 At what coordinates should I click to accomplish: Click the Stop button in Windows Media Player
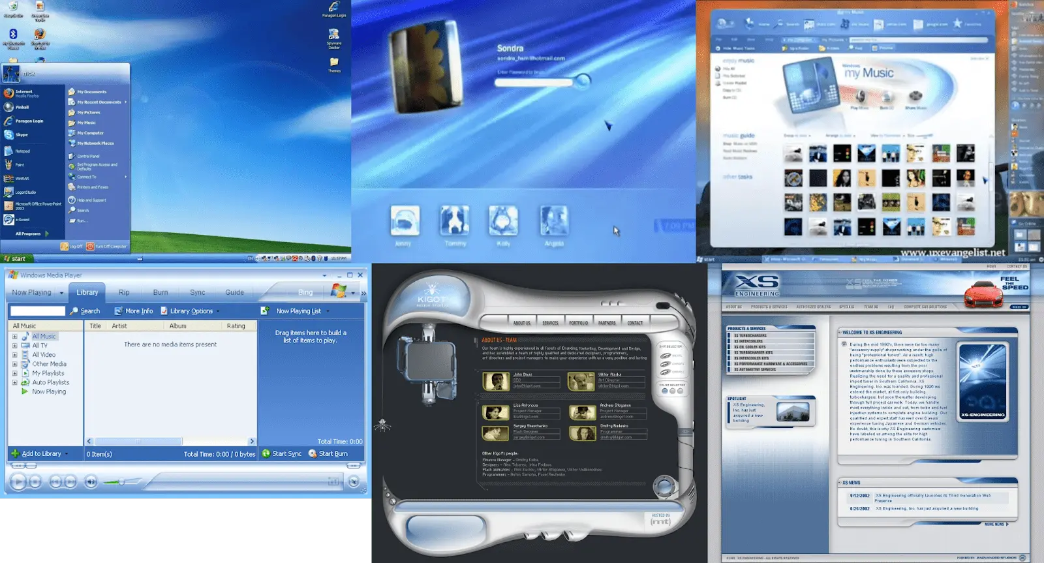click(36, 482)
